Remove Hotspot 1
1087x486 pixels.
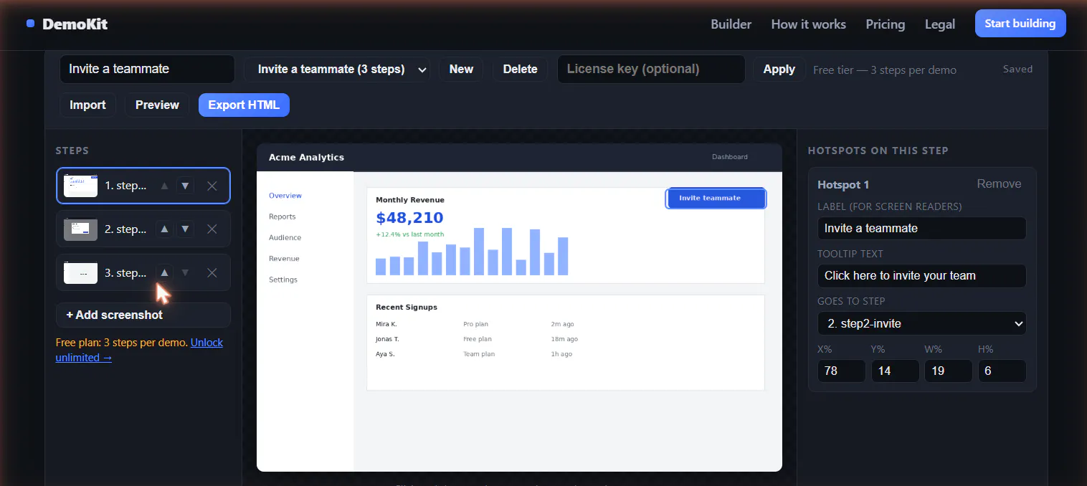pos(999,184)
